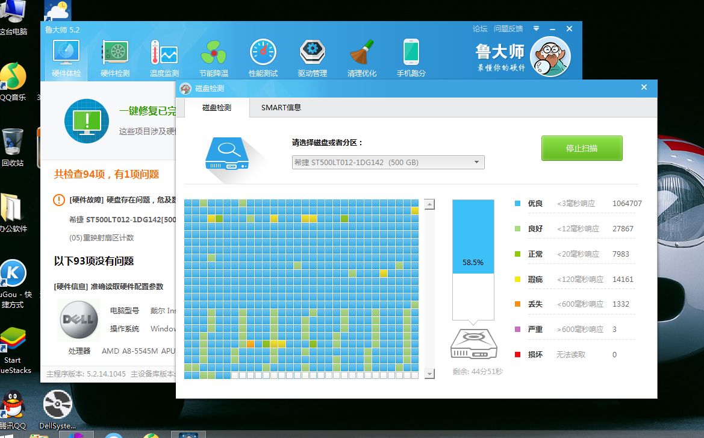Click 希捷 ST500LT012-1DG142 fault entry
This screenshot has width=704, height=438.
122,220
